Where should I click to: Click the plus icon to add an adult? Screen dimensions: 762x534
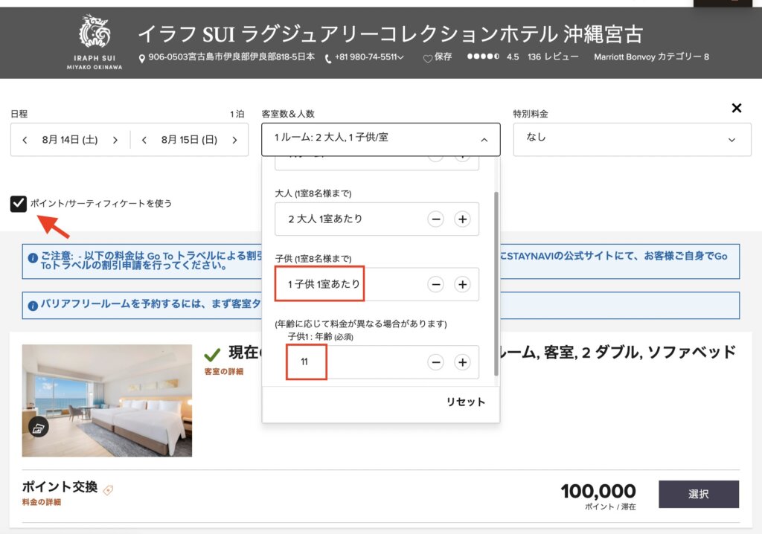462,219
